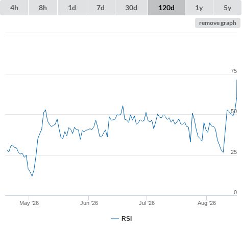Click the latest RSI spike at chart's right edge

(236, 80)
